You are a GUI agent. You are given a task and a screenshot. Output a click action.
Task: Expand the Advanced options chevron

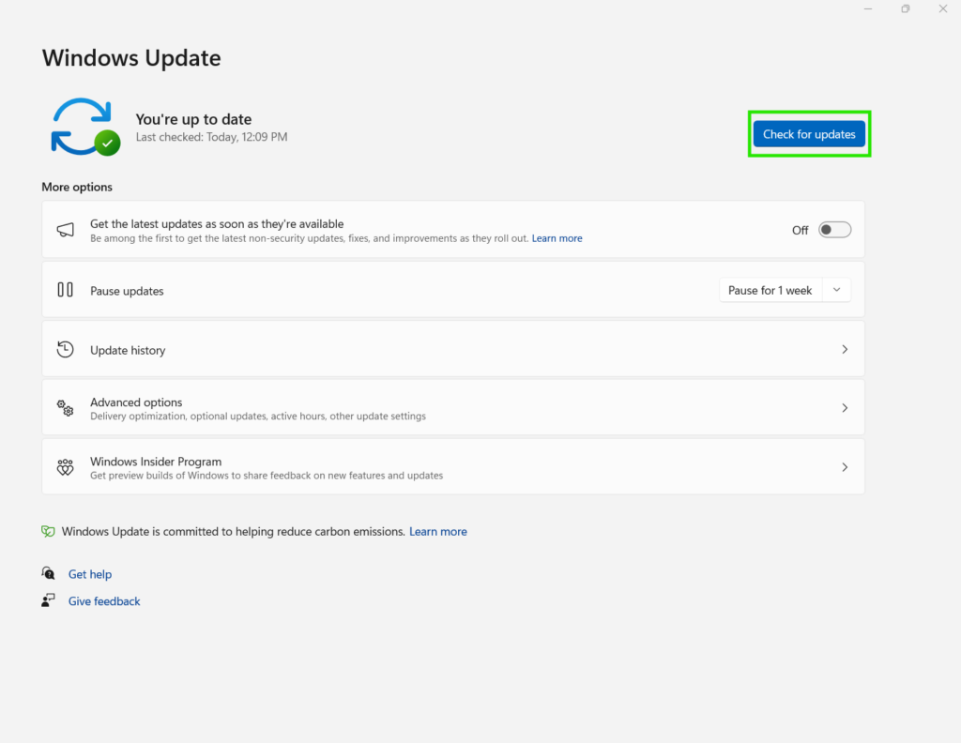pyautogui.click(x=845, y=408)
